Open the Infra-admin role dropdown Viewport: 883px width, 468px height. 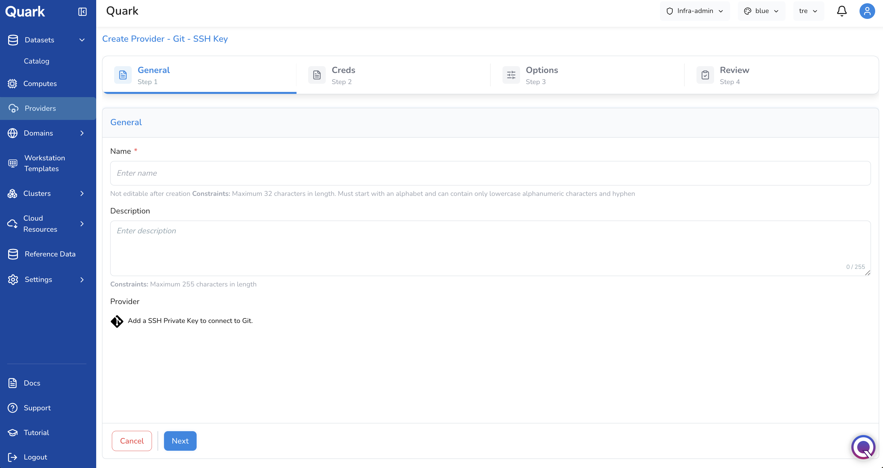695,11
